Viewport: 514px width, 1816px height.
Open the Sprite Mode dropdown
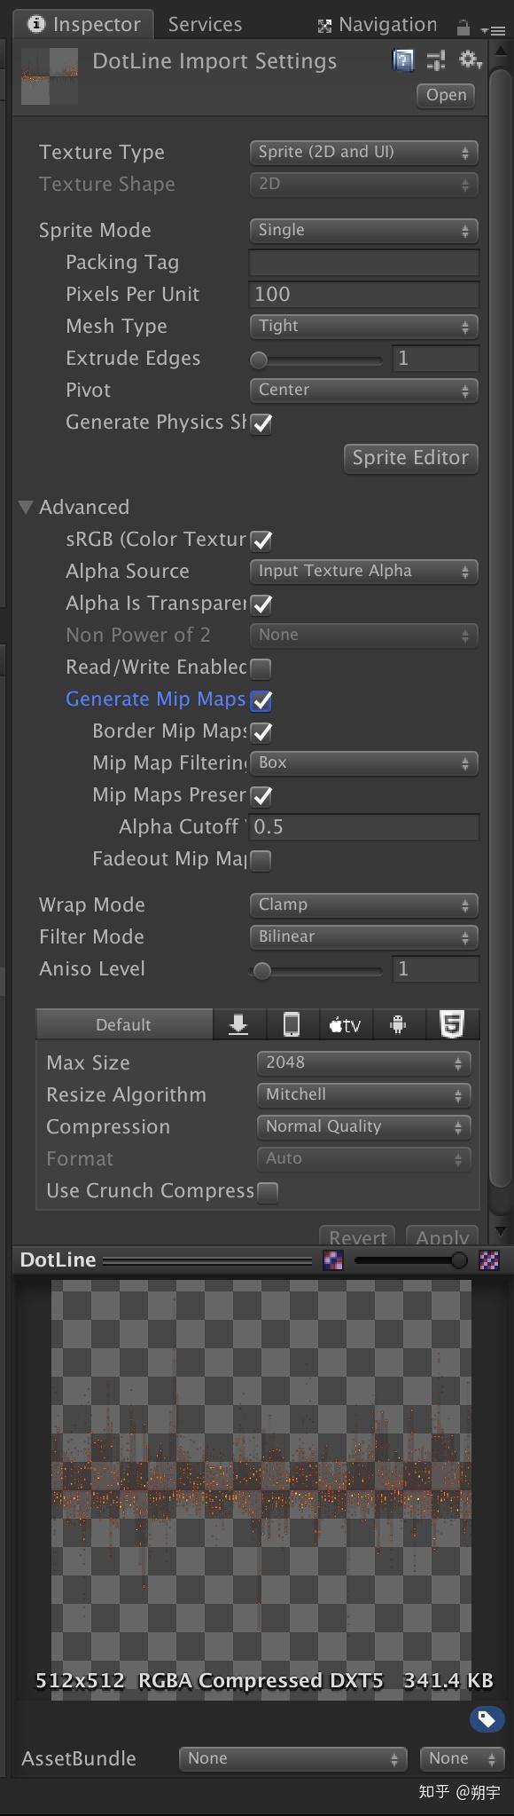[362, 230]
